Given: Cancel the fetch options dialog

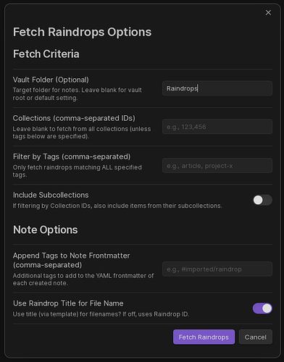Looking at the screenshot, I should point(256,337).
